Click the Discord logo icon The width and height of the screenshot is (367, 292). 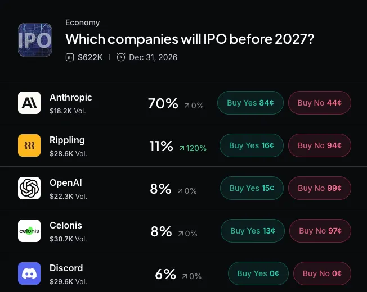pos(29,273)
